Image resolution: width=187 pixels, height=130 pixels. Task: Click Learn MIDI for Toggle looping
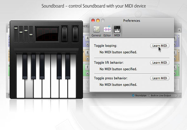click(x=160, y=46)
